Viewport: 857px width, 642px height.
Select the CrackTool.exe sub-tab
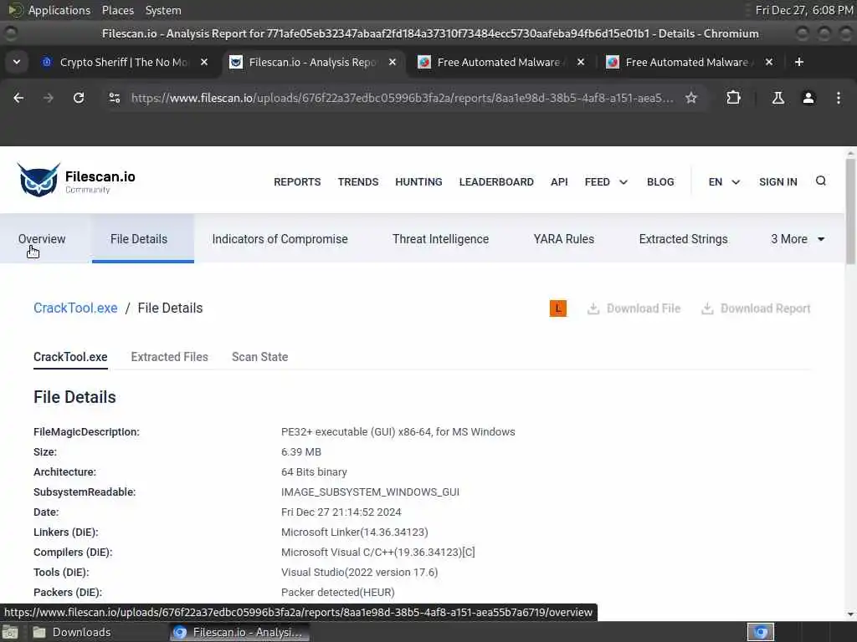pos(70,356)
